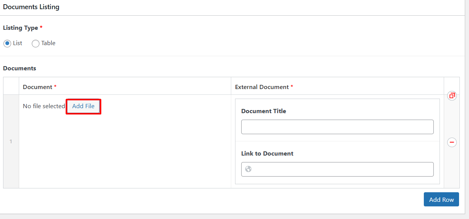
Task: Select the List listing type
Action: 7,44
